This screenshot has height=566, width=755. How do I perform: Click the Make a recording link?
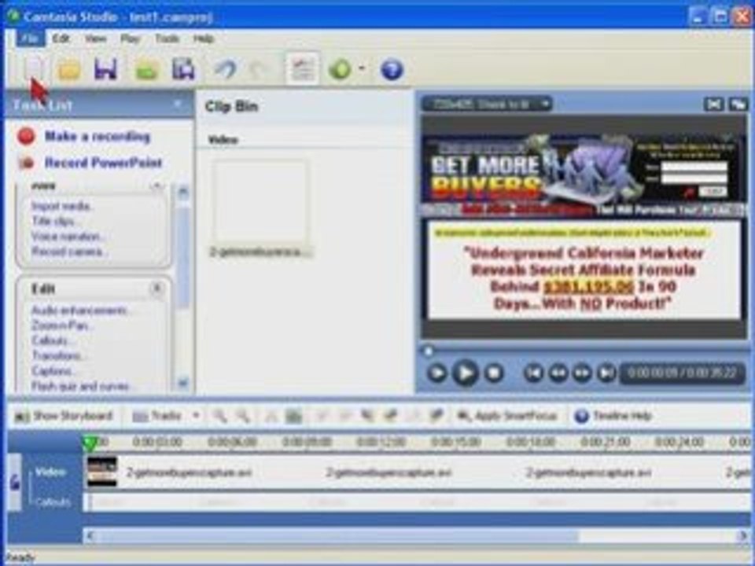point(98,137)
